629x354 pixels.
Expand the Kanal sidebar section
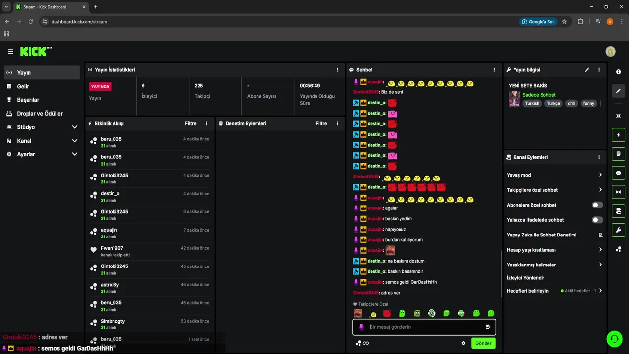click(x=42, y=141)
